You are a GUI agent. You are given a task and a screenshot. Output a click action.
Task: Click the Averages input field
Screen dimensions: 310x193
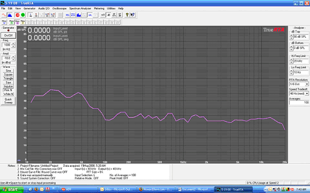(299, 103)
